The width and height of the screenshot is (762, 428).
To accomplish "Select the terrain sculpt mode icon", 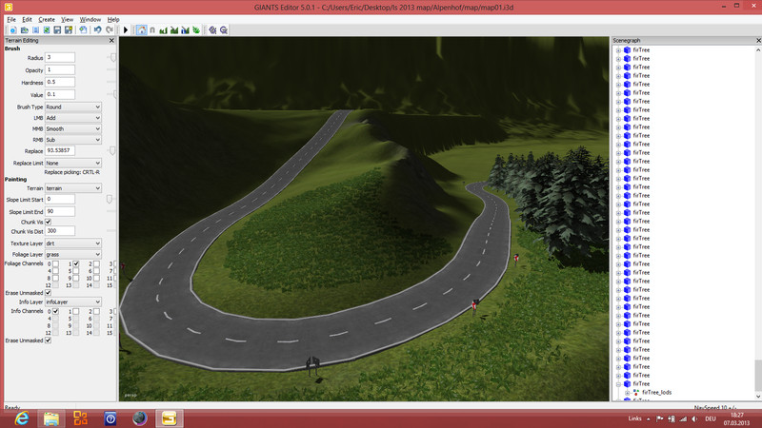I will [163, 30].
